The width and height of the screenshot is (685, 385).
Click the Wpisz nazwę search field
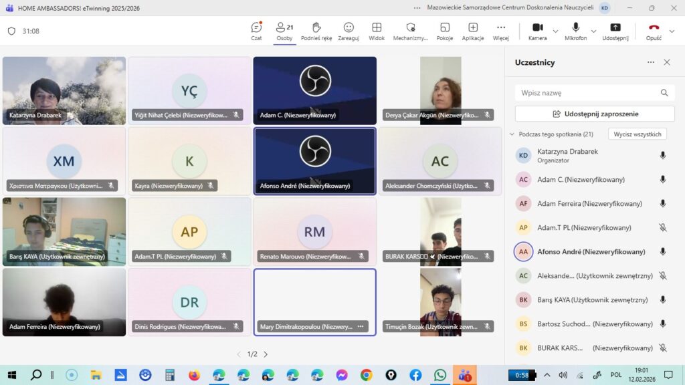point(595,92)
